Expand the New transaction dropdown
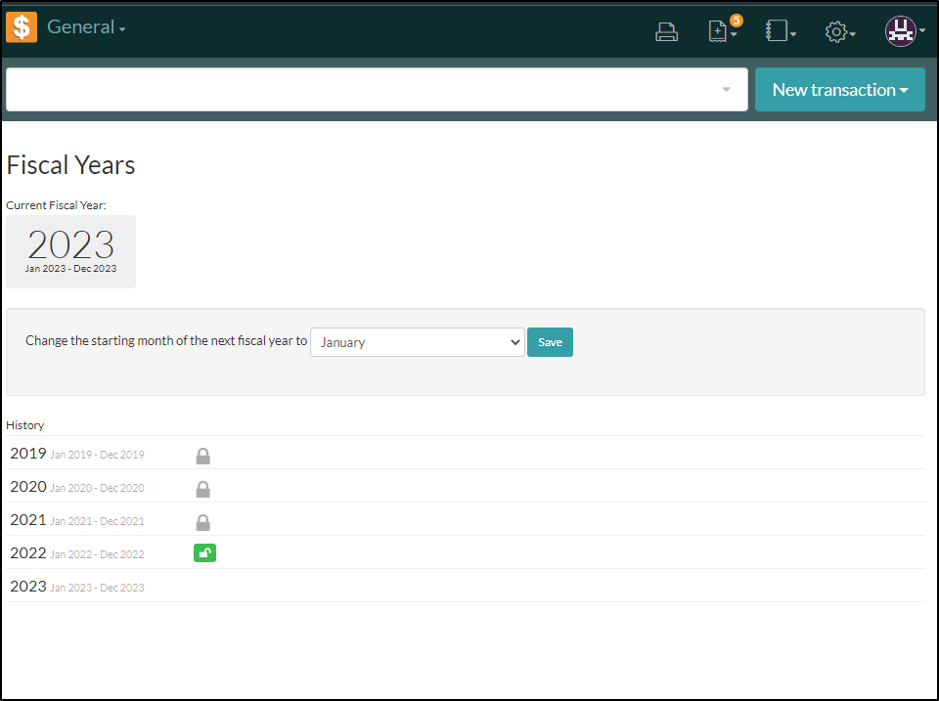Viewport: 939px width, 701px height. (839, 90)
